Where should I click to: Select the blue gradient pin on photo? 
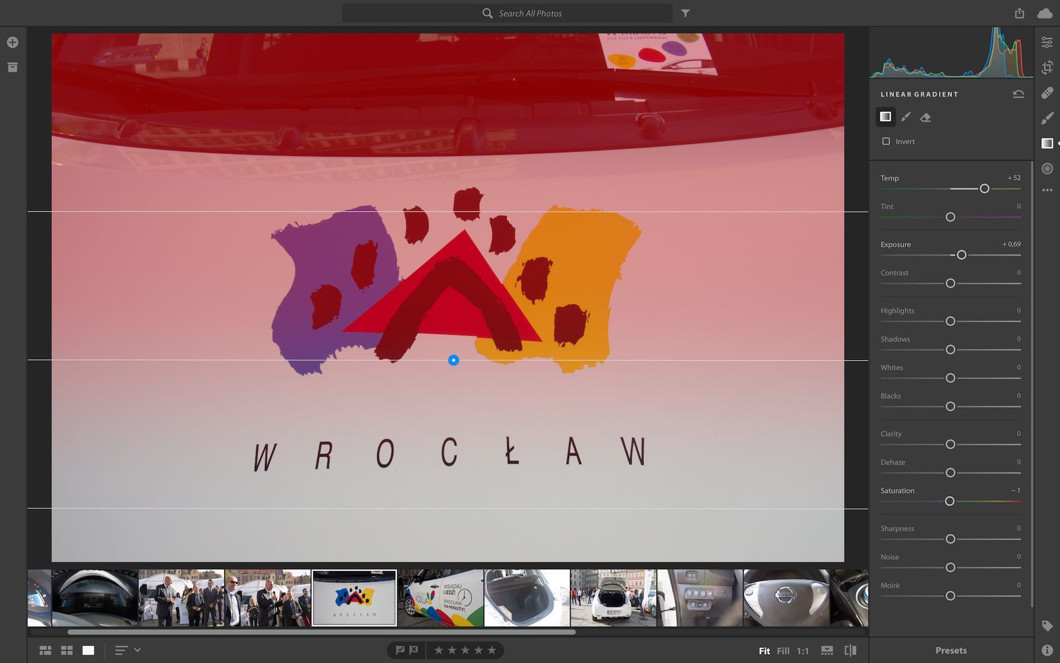[x=453, y=361]
